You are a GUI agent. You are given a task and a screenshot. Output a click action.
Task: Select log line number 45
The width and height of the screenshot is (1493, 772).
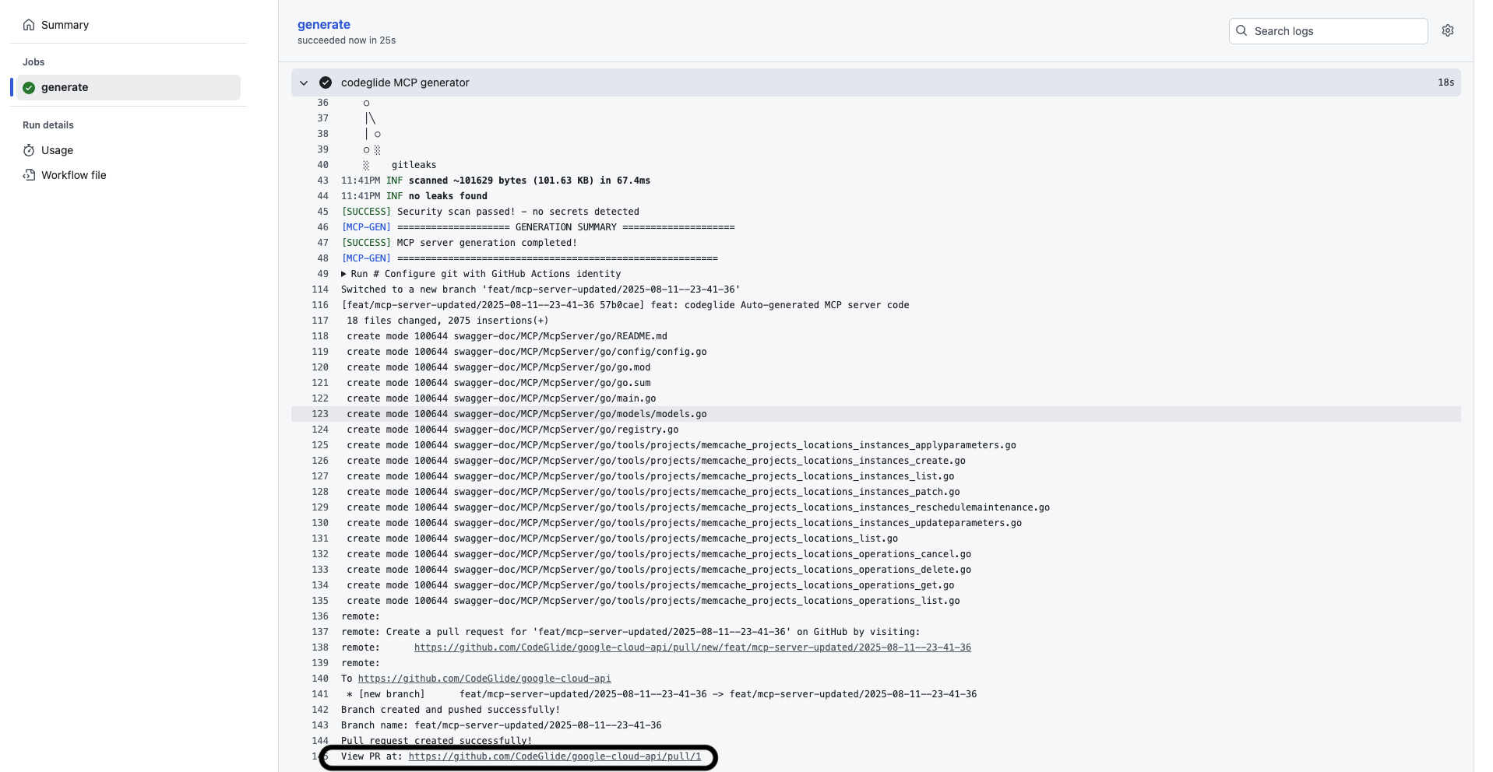pos(322,212)
